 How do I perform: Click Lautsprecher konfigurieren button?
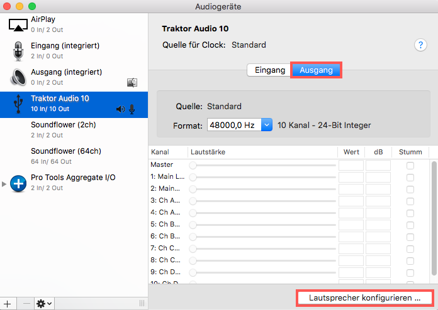364,297
